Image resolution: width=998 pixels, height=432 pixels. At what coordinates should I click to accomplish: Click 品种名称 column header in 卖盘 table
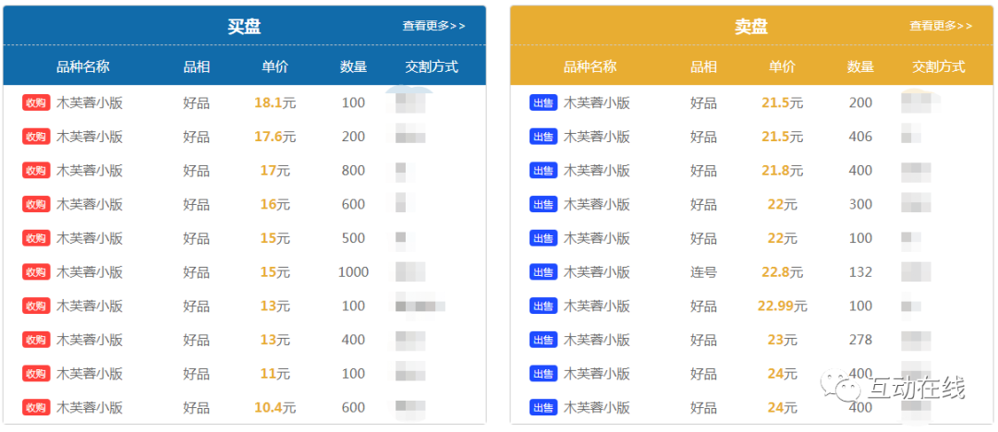[590, 66]
